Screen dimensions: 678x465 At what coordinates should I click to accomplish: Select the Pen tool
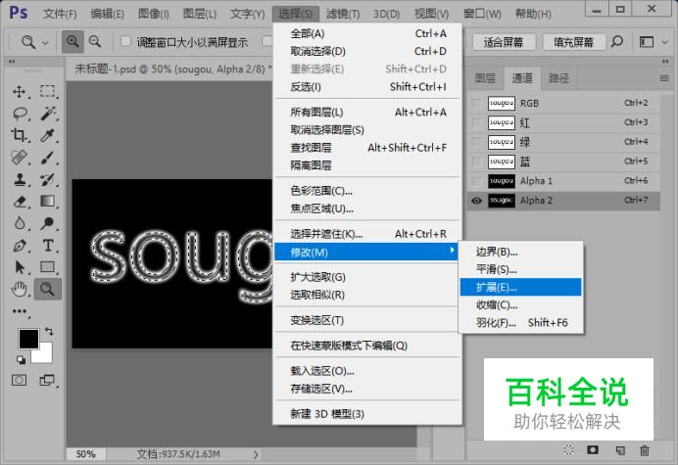19,246
